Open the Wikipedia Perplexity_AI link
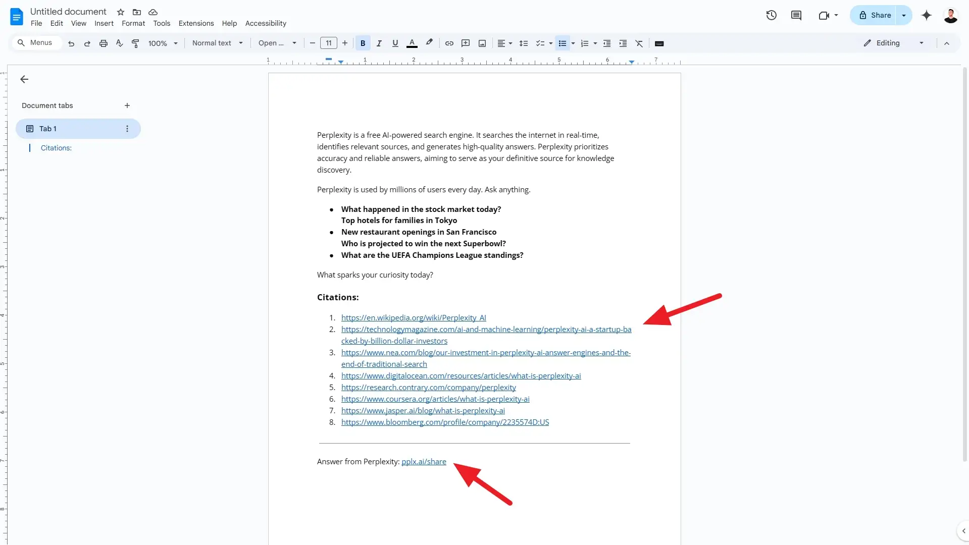The image size is (969, 545). 414,317
